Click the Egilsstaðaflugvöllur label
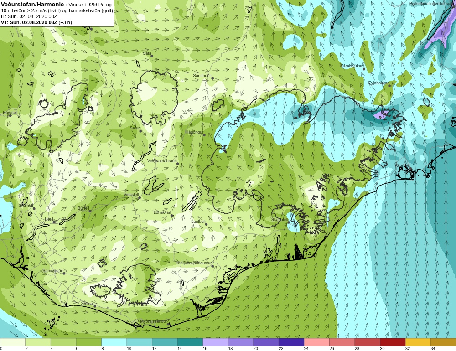The width and height of the screenshot is (456, 351). [x=432, y=4]
